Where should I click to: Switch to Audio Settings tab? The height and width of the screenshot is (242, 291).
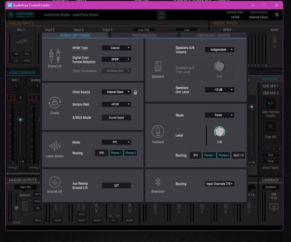coord(75,35)
